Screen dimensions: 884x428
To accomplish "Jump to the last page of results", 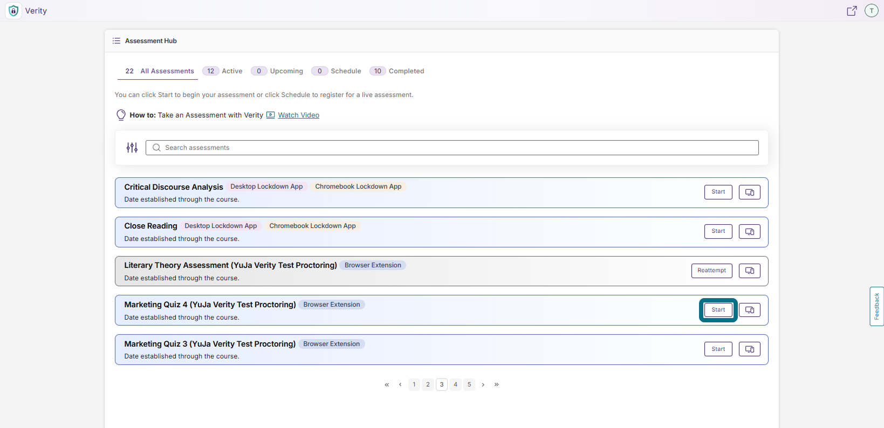I will coord(497,385).
